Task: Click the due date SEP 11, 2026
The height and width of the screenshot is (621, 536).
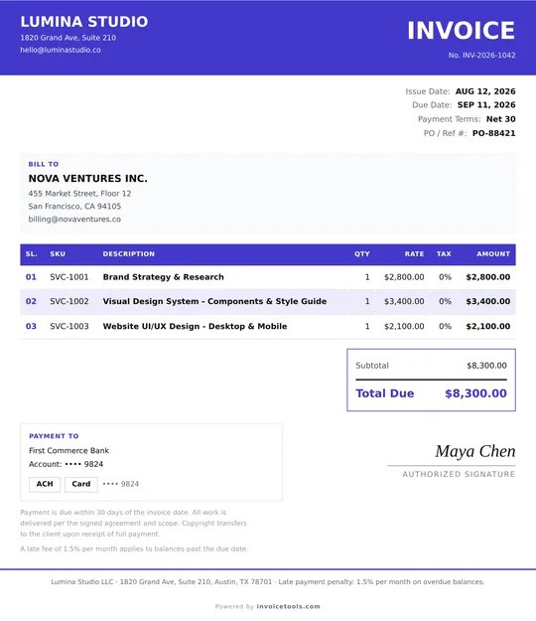Action: [486, 105]
